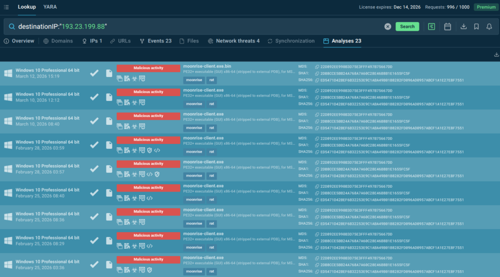Click the green query builder icon beside Search

[432, 27]
